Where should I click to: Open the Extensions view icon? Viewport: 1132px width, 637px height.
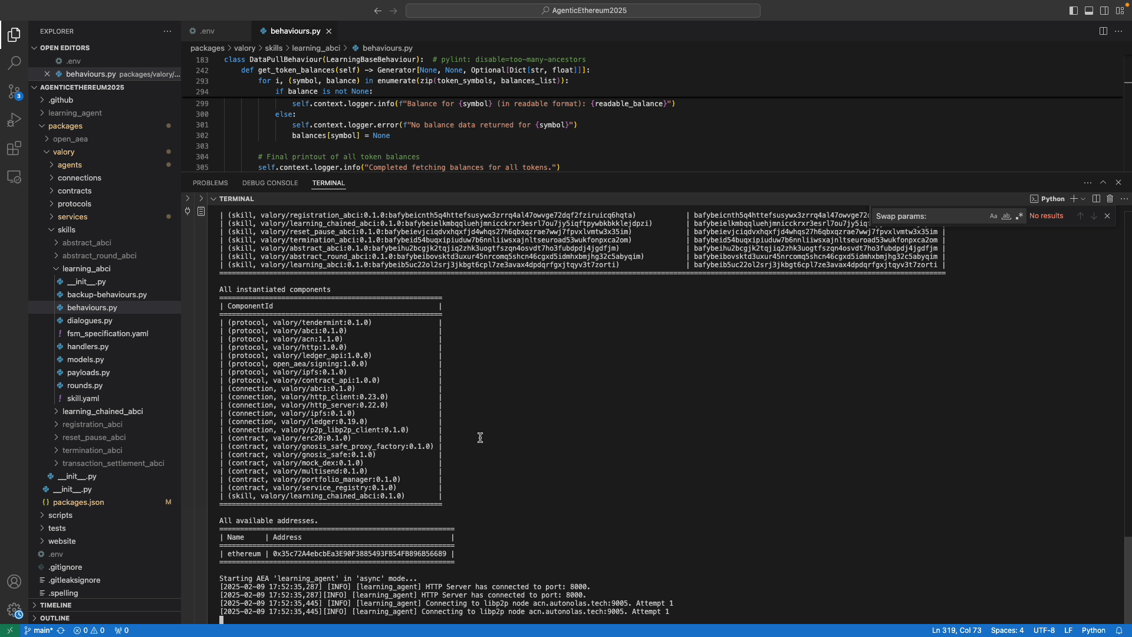click(14, 148)
